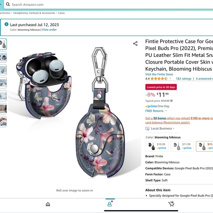The image size is (213, 213).
Task: Click the Local Business icon
Action: click(x=147, y=129)
